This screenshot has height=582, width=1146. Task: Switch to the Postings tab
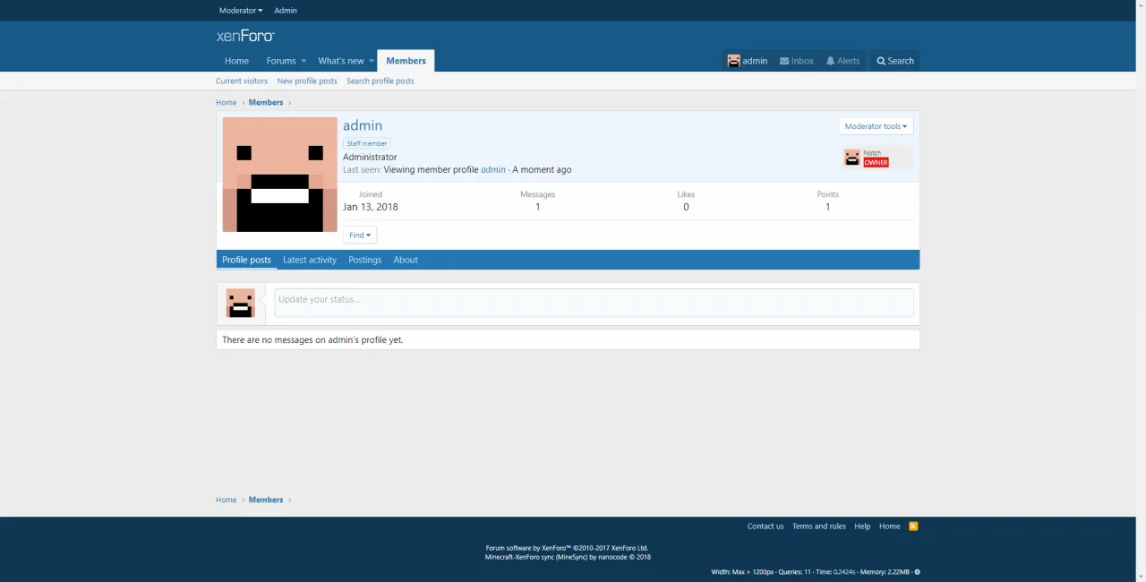click(364, 260)
